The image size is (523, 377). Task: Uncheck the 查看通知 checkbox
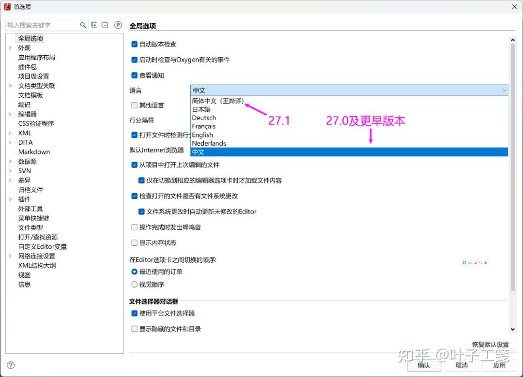click(135, 75)
